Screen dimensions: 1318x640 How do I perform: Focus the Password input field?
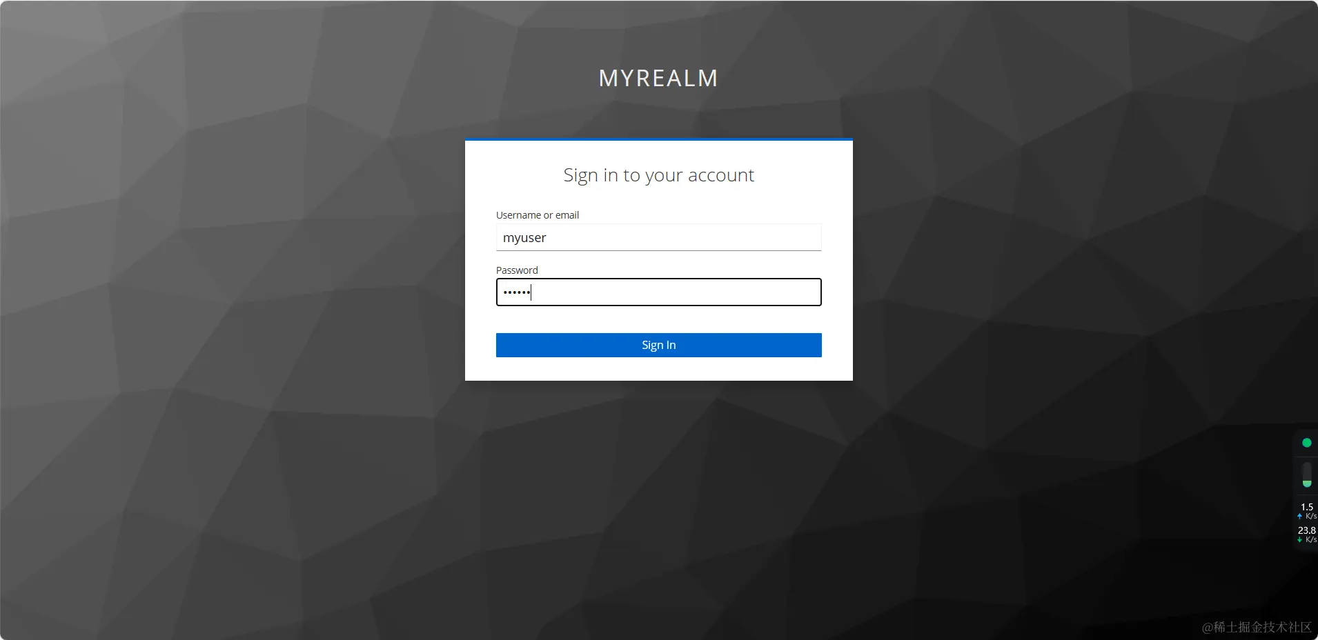(x=658, y=292)
